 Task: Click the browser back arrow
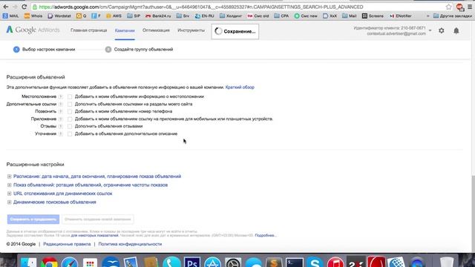(6, 7)
